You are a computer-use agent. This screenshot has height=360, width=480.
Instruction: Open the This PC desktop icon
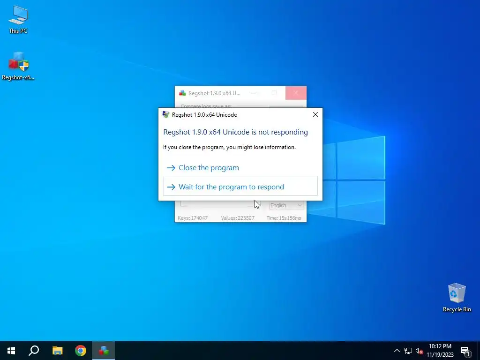(18, 19)
